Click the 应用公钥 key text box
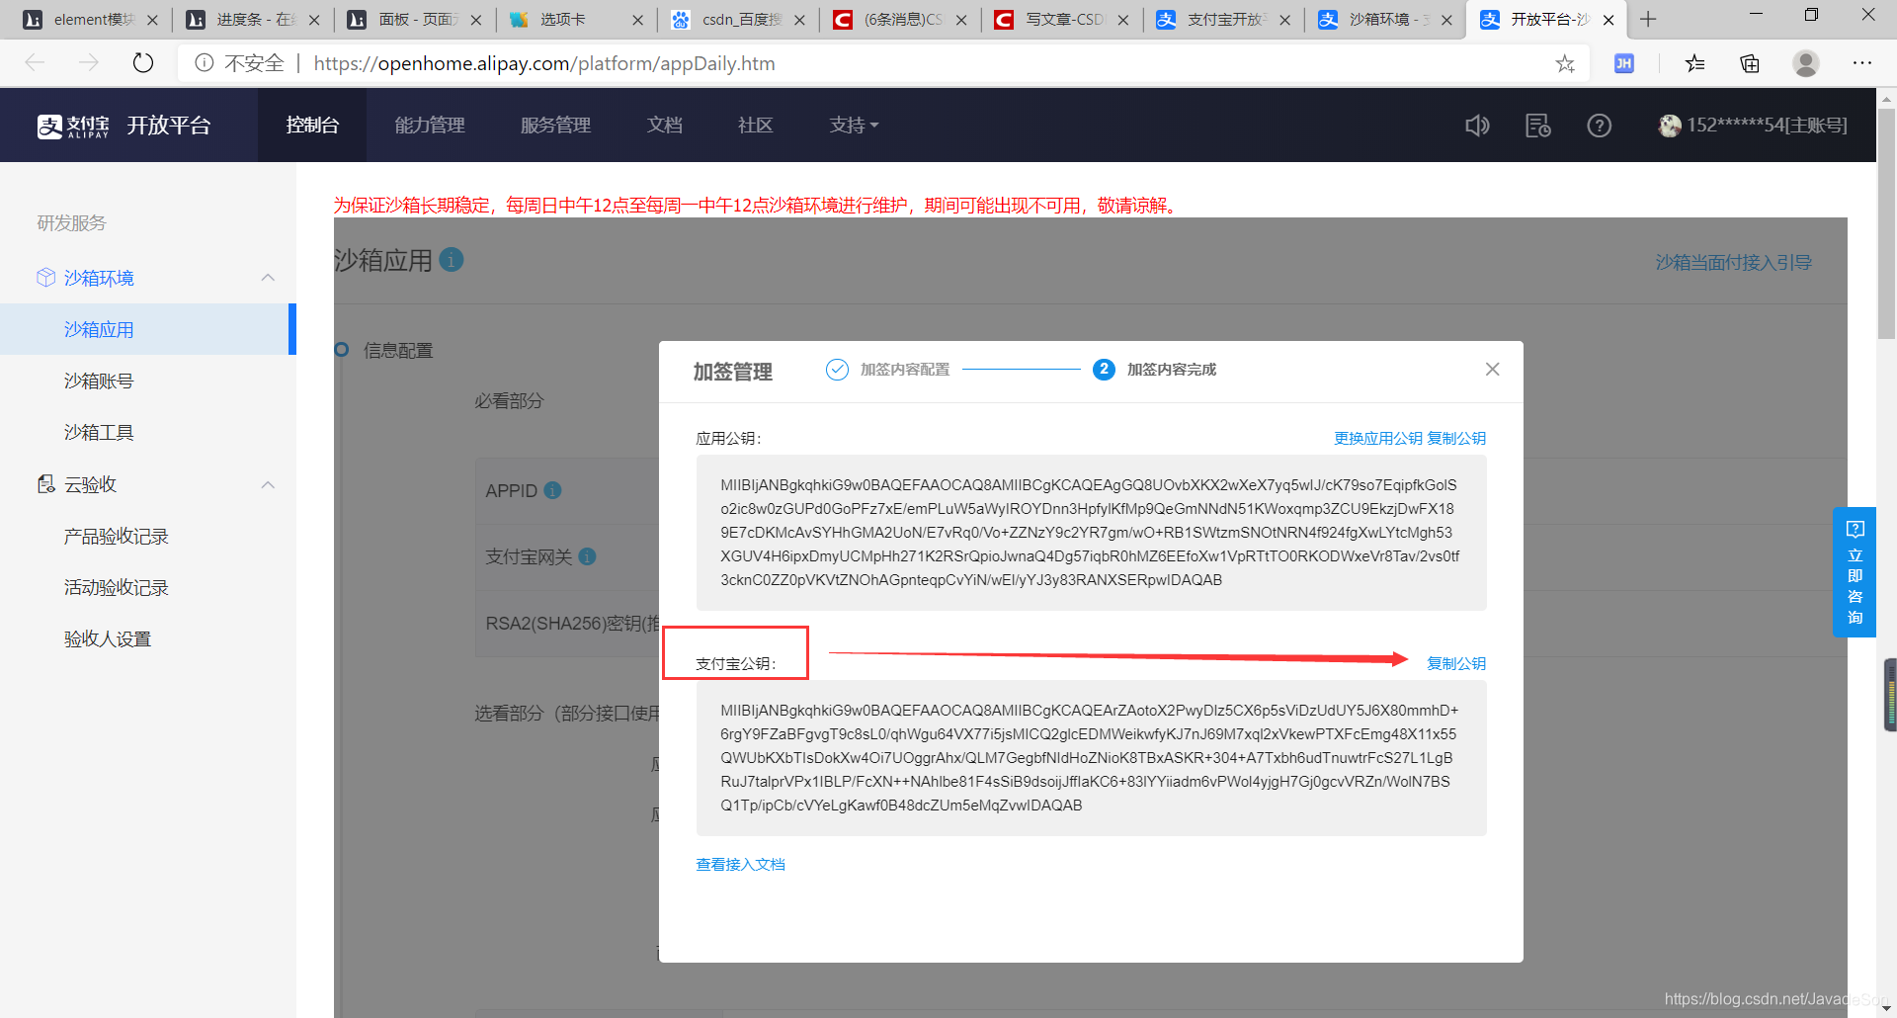 coord(1091,533)
